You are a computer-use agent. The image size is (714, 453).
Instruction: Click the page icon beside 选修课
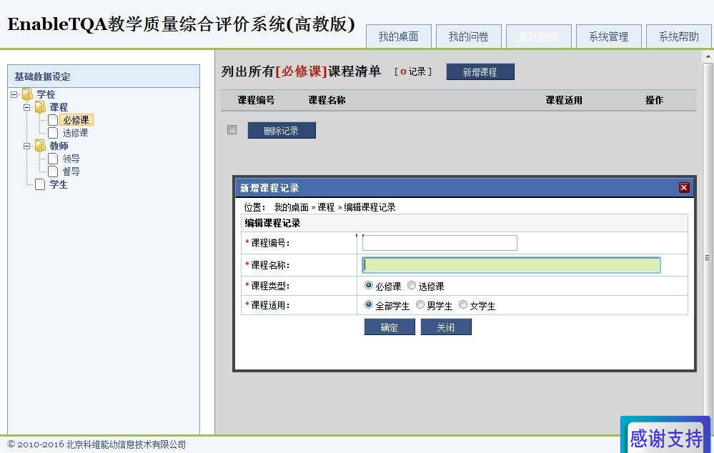53,132
